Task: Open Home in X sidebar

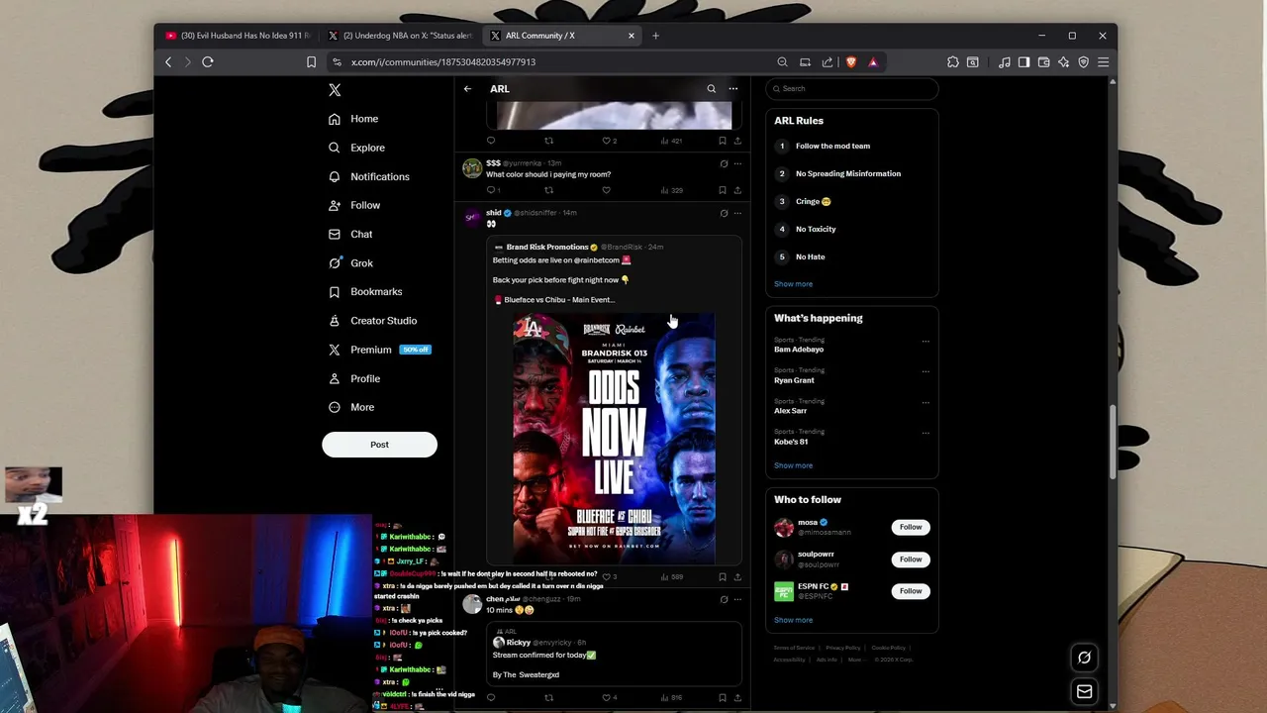Action: (353, 119)
